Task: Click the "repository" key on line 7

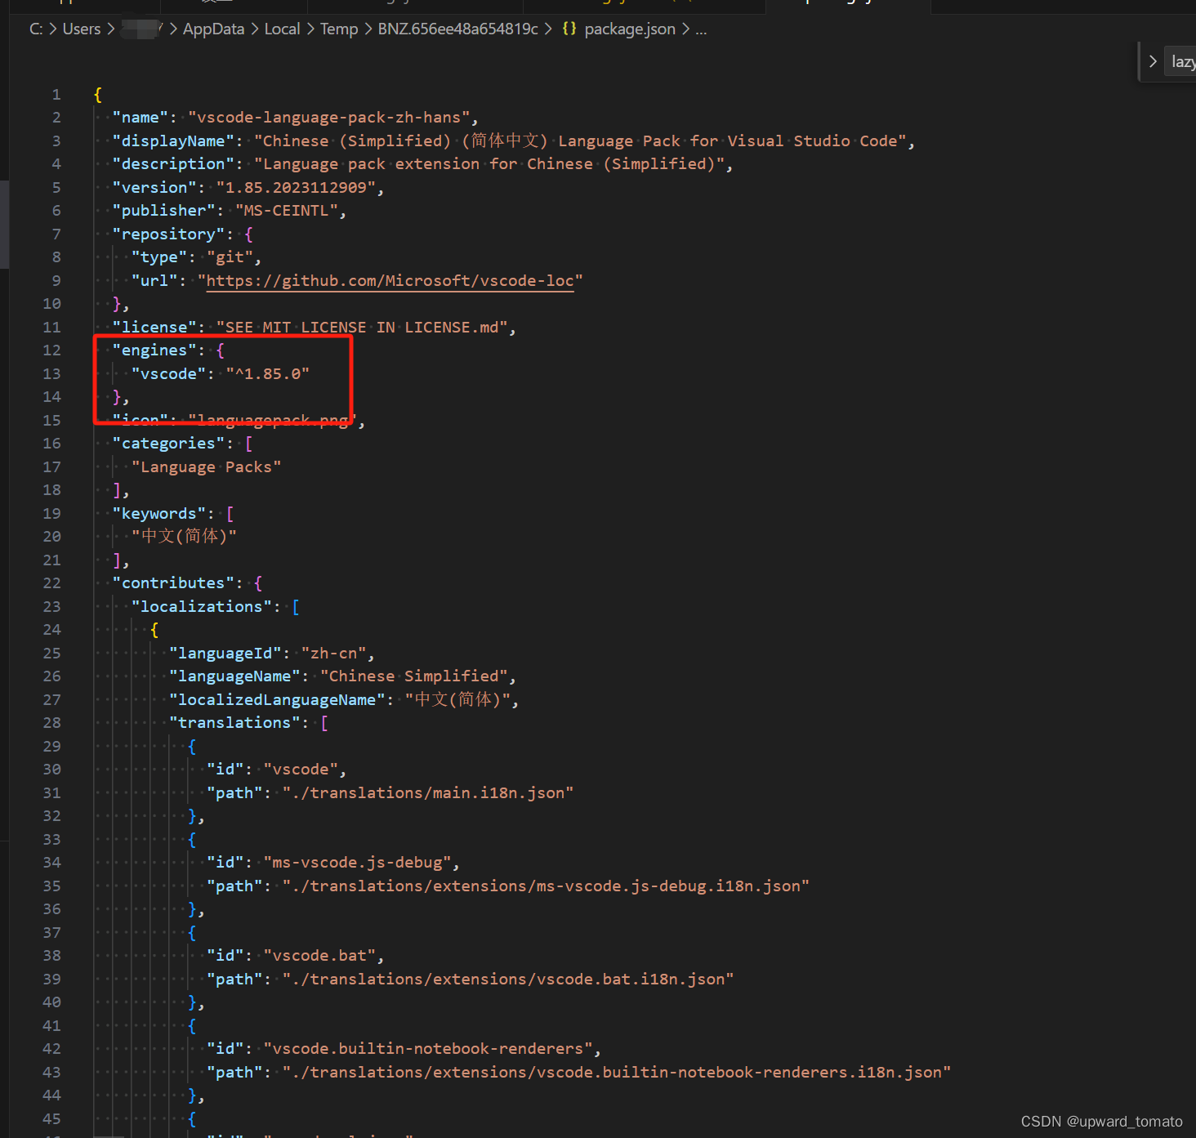Action: [x=168, y=234]
